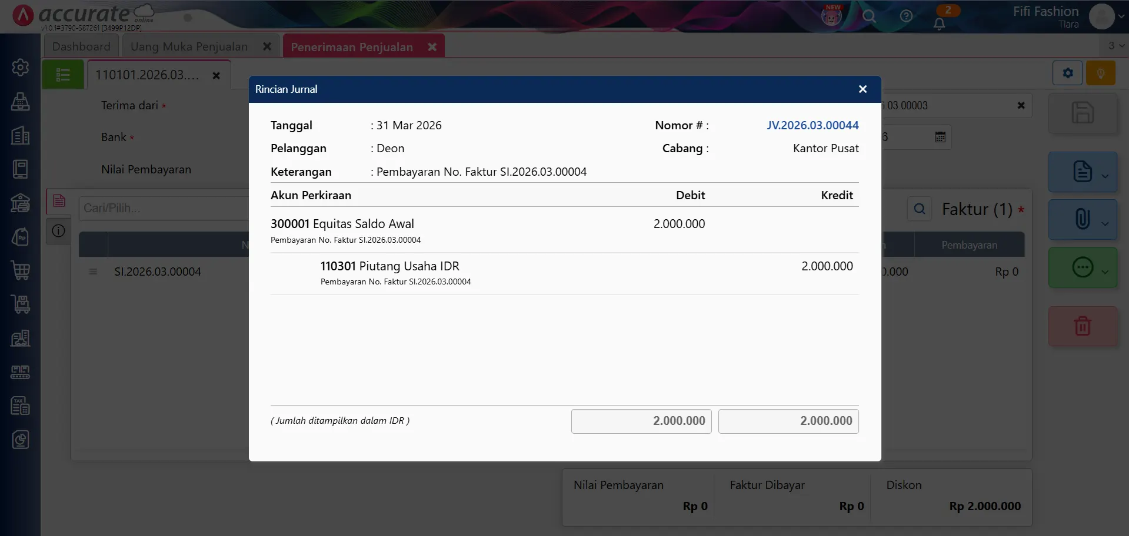Open journal voucher JV.2026.03.00044 link
The image size is (1129, 536).
pyautogui.click(x=812, y=125)
